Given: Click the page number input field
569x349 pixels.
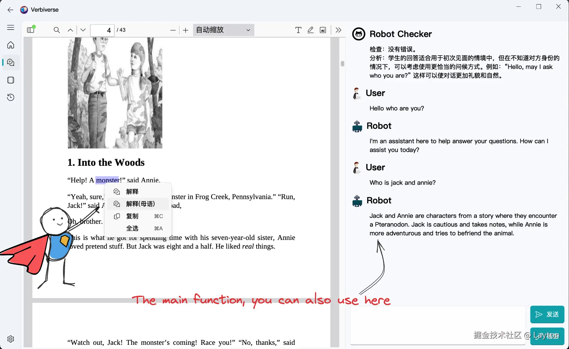Looking at the screenshot, I should pyautogui.click(x=102, y=30).
